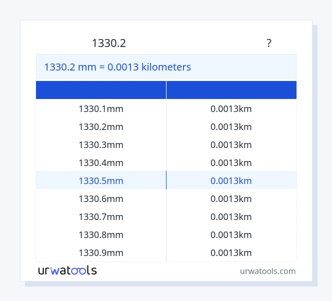Click the question mark result field

tap(269, 43)
